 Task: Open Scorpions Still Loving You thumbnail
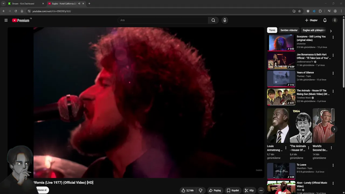[x=281, y=43]
